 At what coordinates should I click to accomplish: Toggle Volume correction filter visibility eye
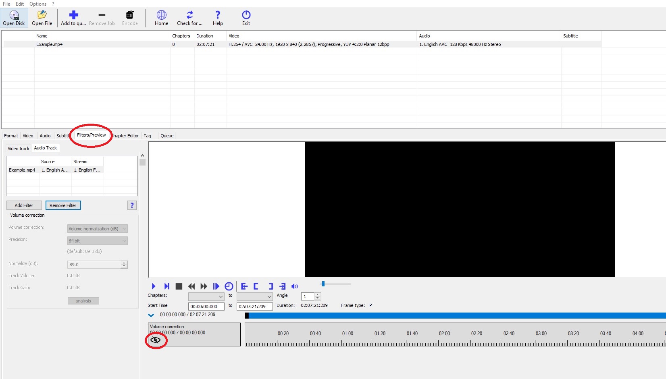click(x=155, y=340)
